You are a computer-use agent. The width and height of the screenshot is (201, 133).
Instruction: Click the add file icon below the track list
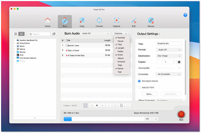coord(121,106)
